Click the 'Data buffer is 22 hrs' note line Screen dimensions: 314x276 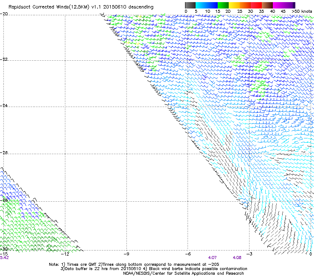[x=154, y=269]
